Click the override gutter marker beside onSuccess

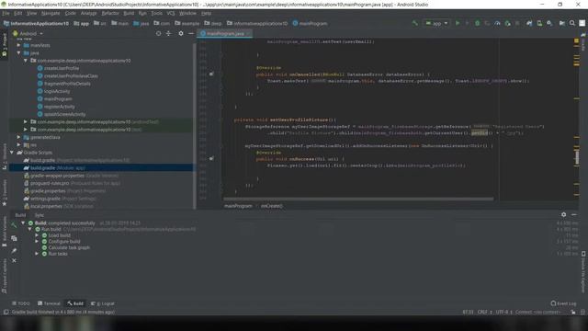[211, 159]
